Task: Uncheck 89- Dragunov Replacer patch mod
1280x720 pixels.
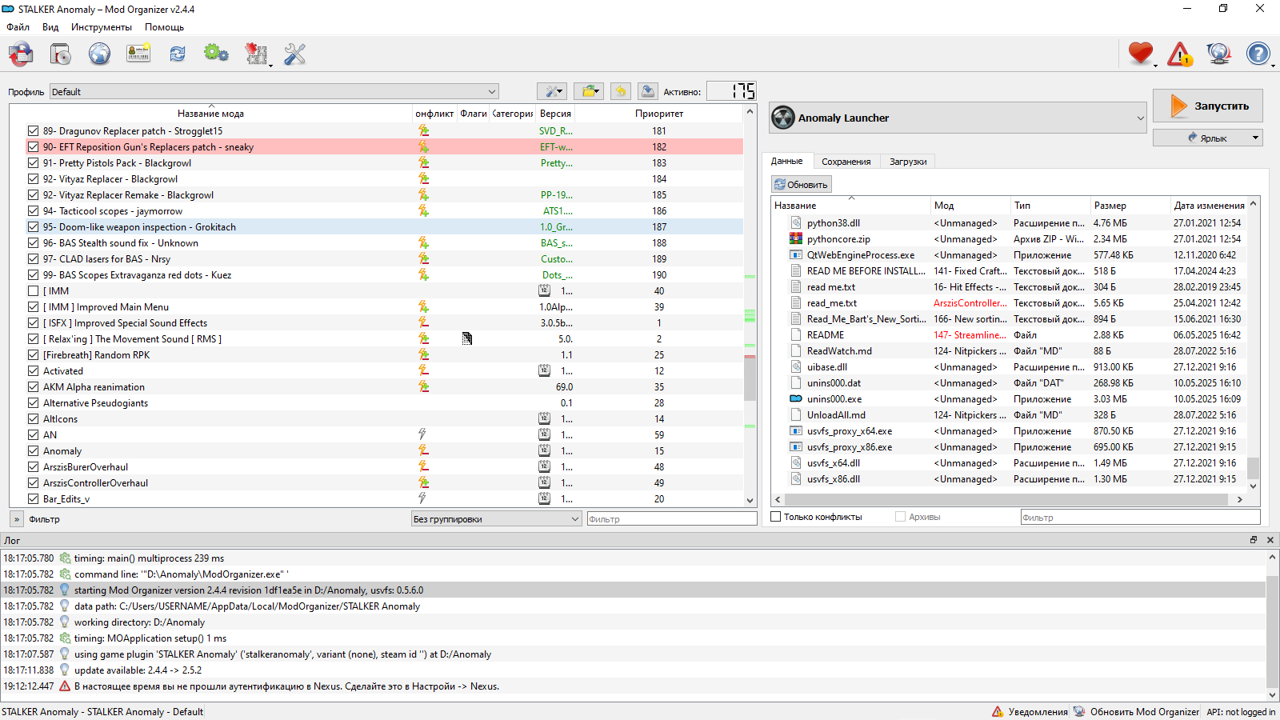Action: click(33, 130)
